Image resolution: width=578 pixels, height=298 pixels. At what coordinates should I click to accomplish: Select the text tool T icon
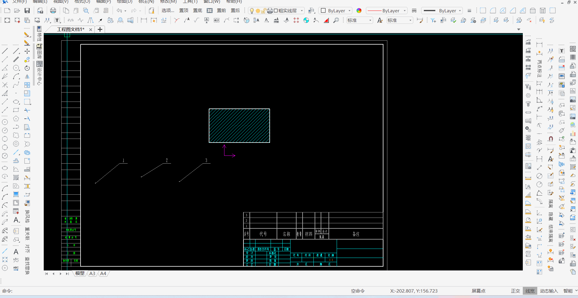coord(57,20)
